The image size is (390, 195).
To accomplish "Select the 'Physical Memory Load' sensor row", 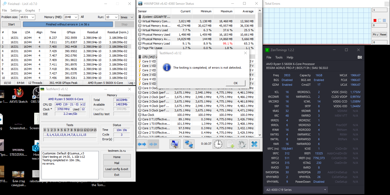I will [x=197, y=44].
